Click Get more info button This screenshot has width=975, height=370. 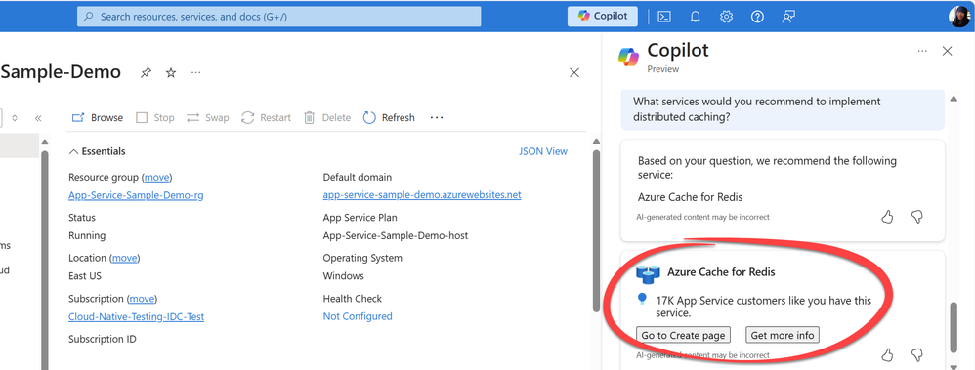783,335
